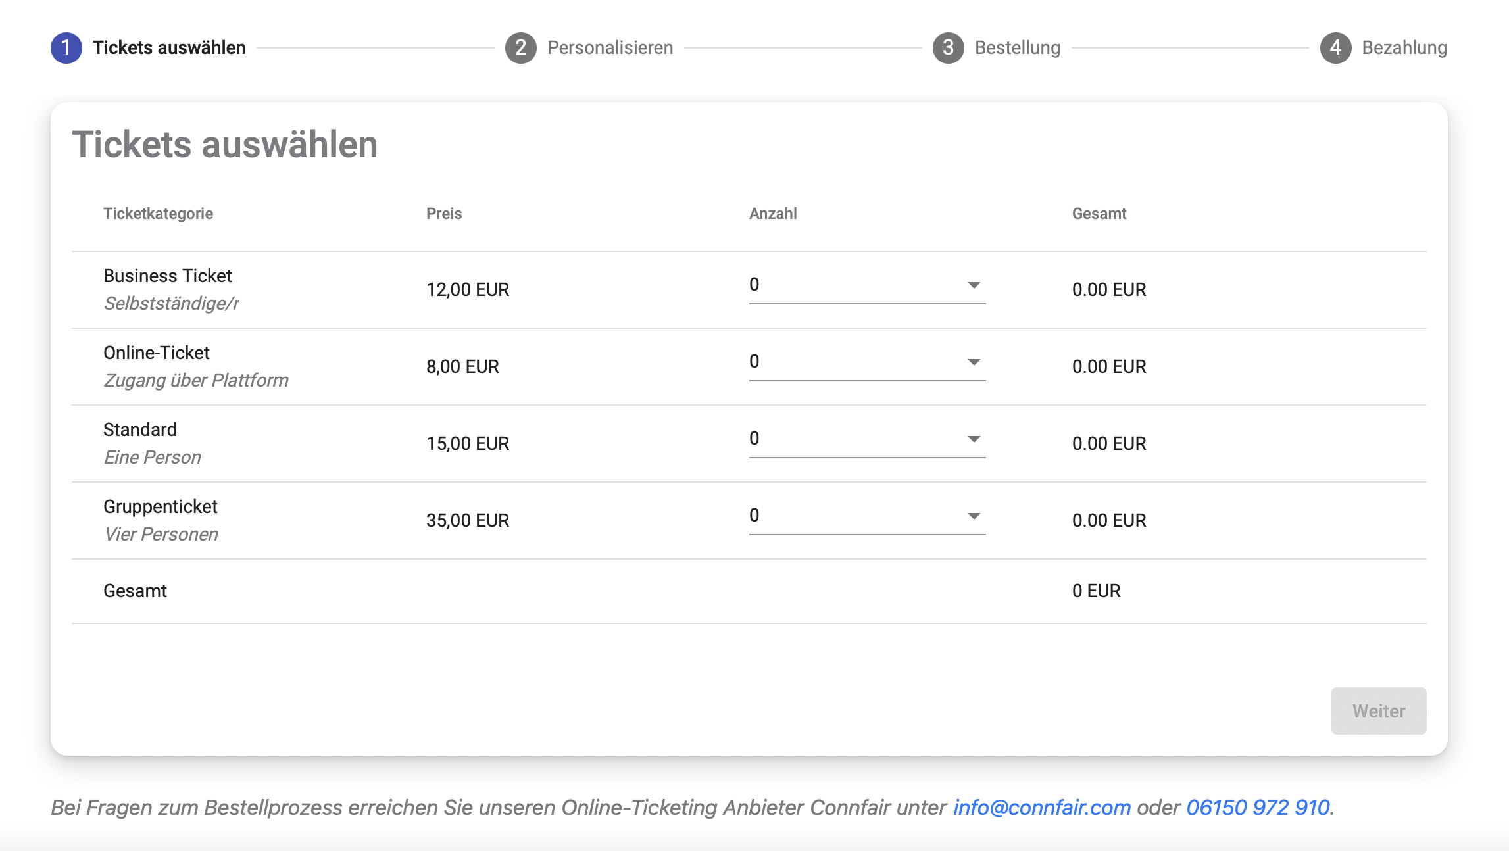
Task: Click the Online-Ticket row name
Action: (157, 353)
